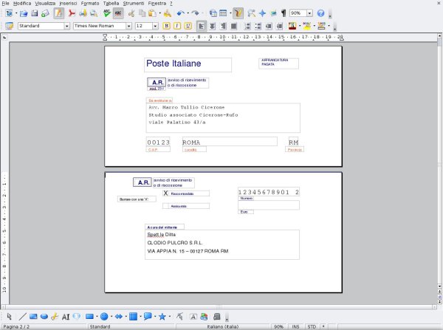Toggle Underline formatting

point(188,26)
